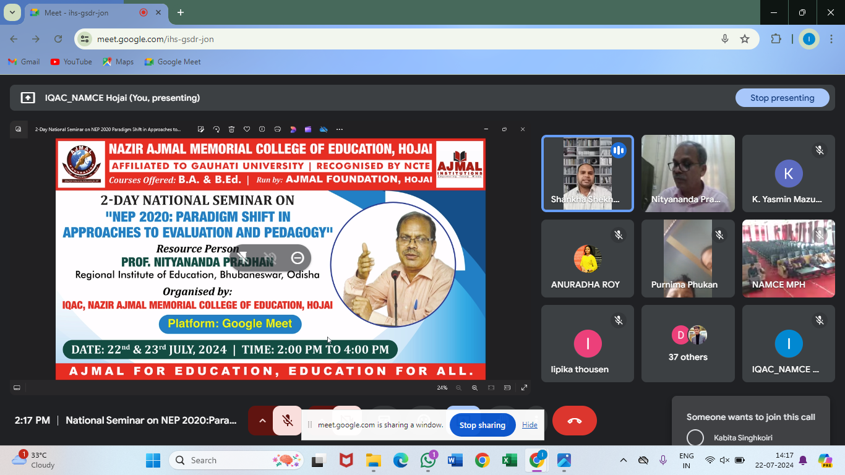Open the 37 others participants tile
845x475 pixels.
pyautogui.click(x=688, y=344)
